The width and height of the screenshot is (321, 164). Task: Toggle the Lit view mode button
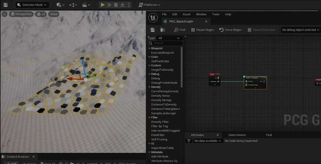click(x=41, y=14)
